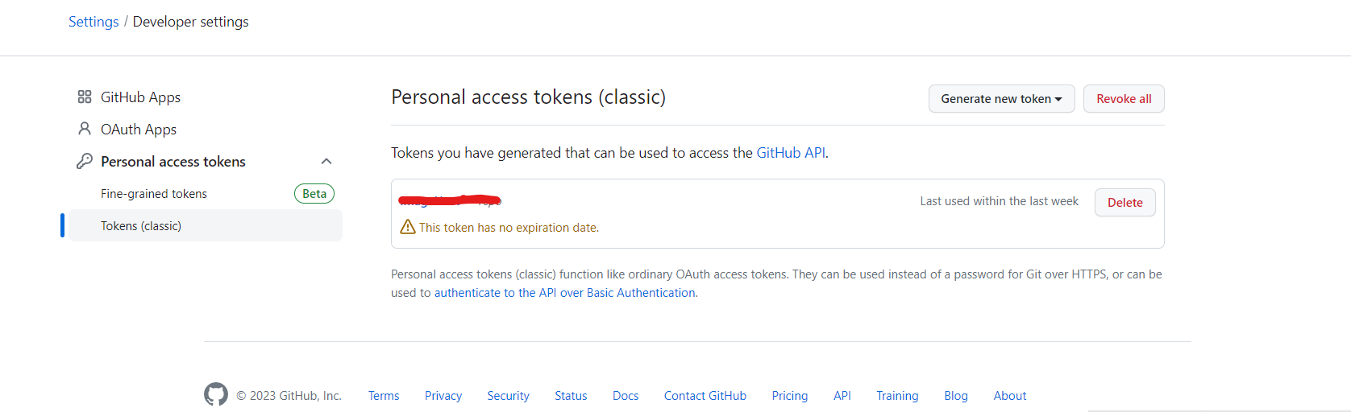Open the Security footer link
The image size is (1351, 412).
point(508,396)
